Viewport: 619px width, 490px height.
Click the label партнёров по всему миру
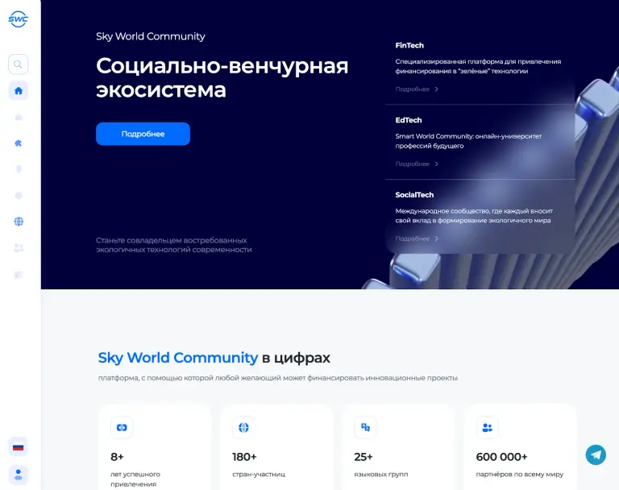tap(520, 474)
